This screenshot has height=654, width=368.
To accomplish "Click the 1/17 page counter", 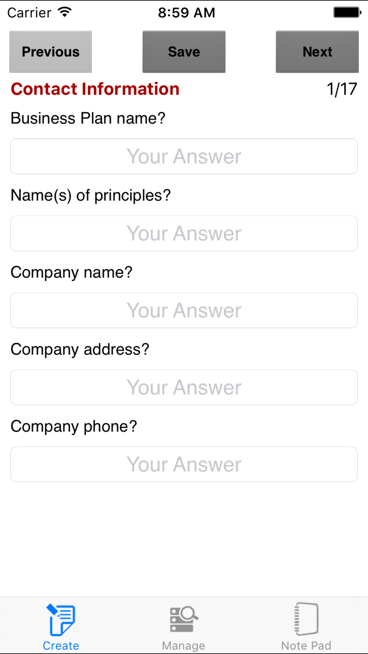I will coord(342,89).
